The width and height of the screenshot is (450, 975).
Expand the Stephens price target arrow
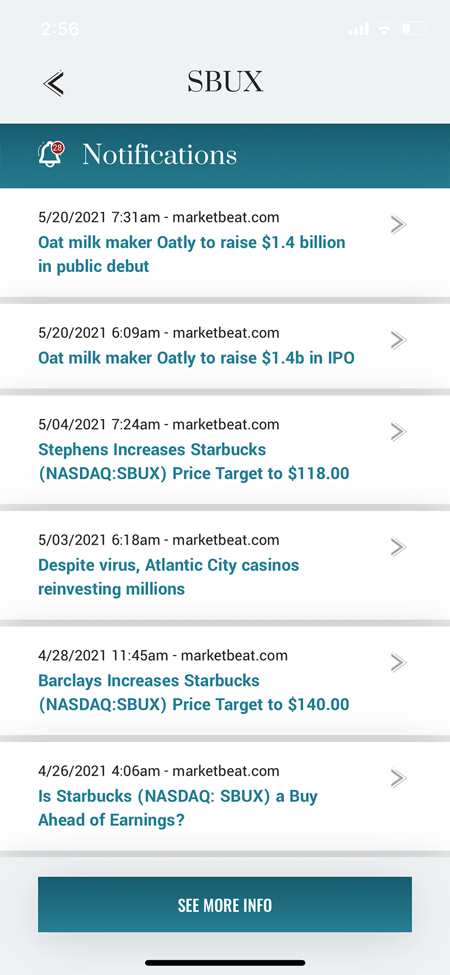click(x=398, y=431)
